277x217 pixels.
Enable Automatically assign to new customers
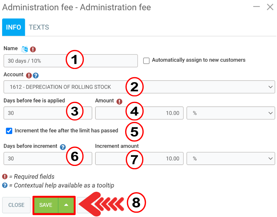tap(146, 60)
